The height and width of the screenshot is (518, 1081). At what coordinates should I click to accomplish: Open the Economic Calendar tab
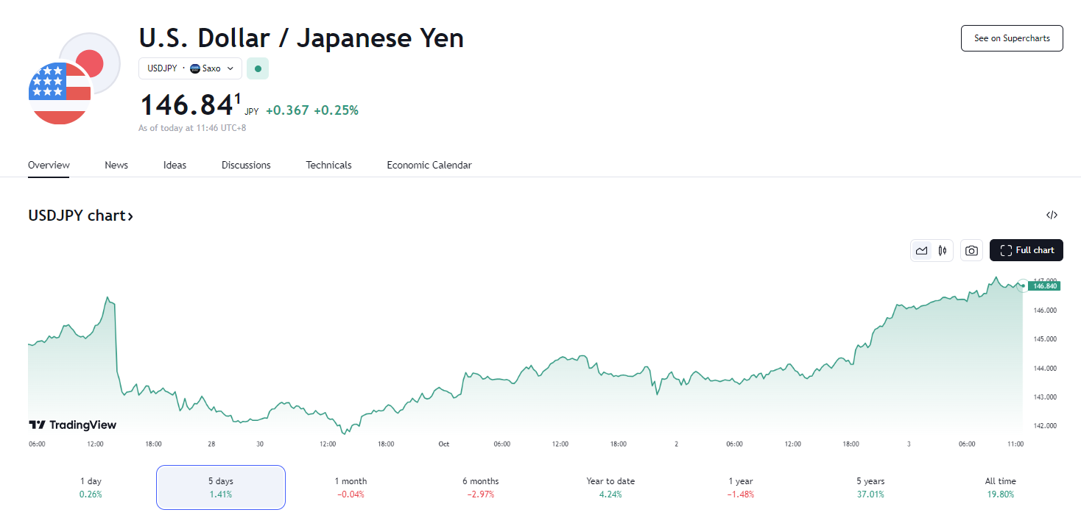coord(429,165)
